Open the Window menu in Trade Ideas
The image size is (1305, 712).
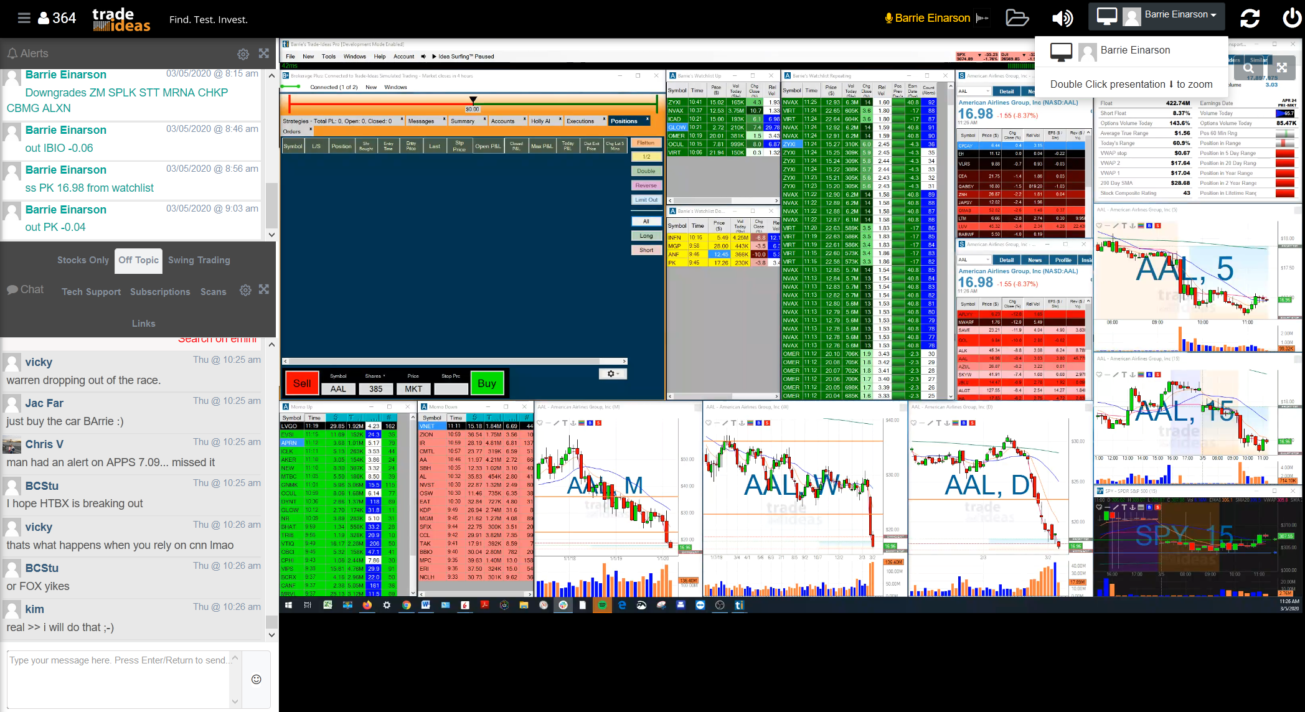[x=355, y=57]
